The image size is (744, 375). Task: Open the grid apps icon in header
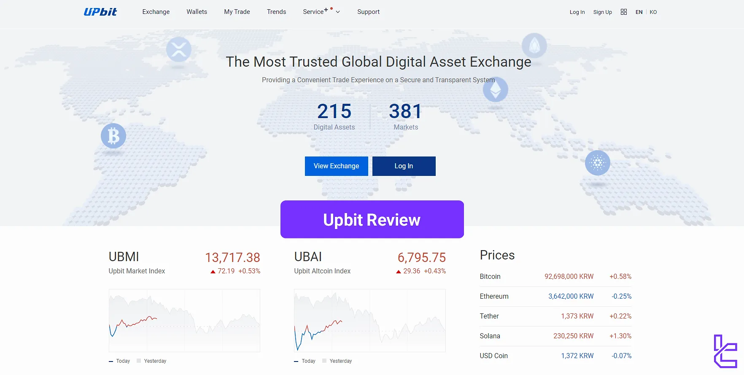(x=624, y=12)
